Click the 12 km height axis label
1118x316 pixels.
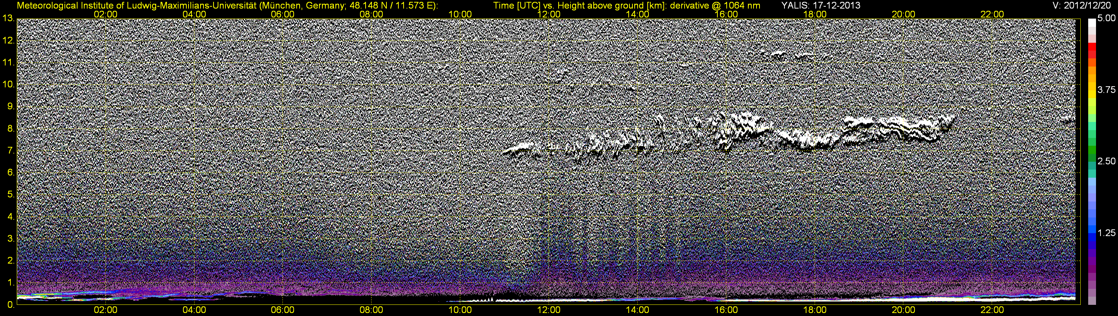pyautogui.click(x=8, y=40)
